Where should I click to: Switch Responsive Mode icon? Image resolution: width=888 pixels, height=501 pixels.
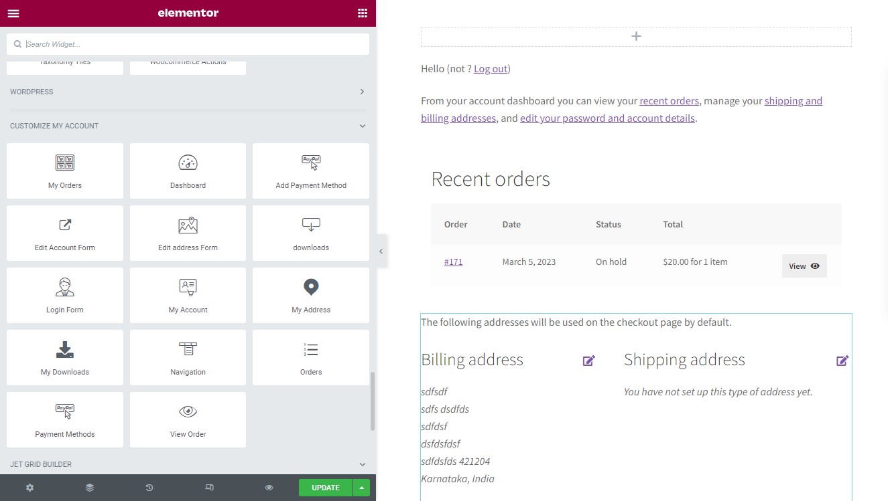coord(209,488)
